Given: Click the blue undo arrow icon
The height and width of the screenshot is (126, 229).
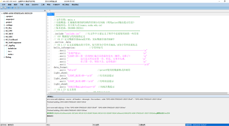Looking at the screenshot, I should tap(8, 8).
